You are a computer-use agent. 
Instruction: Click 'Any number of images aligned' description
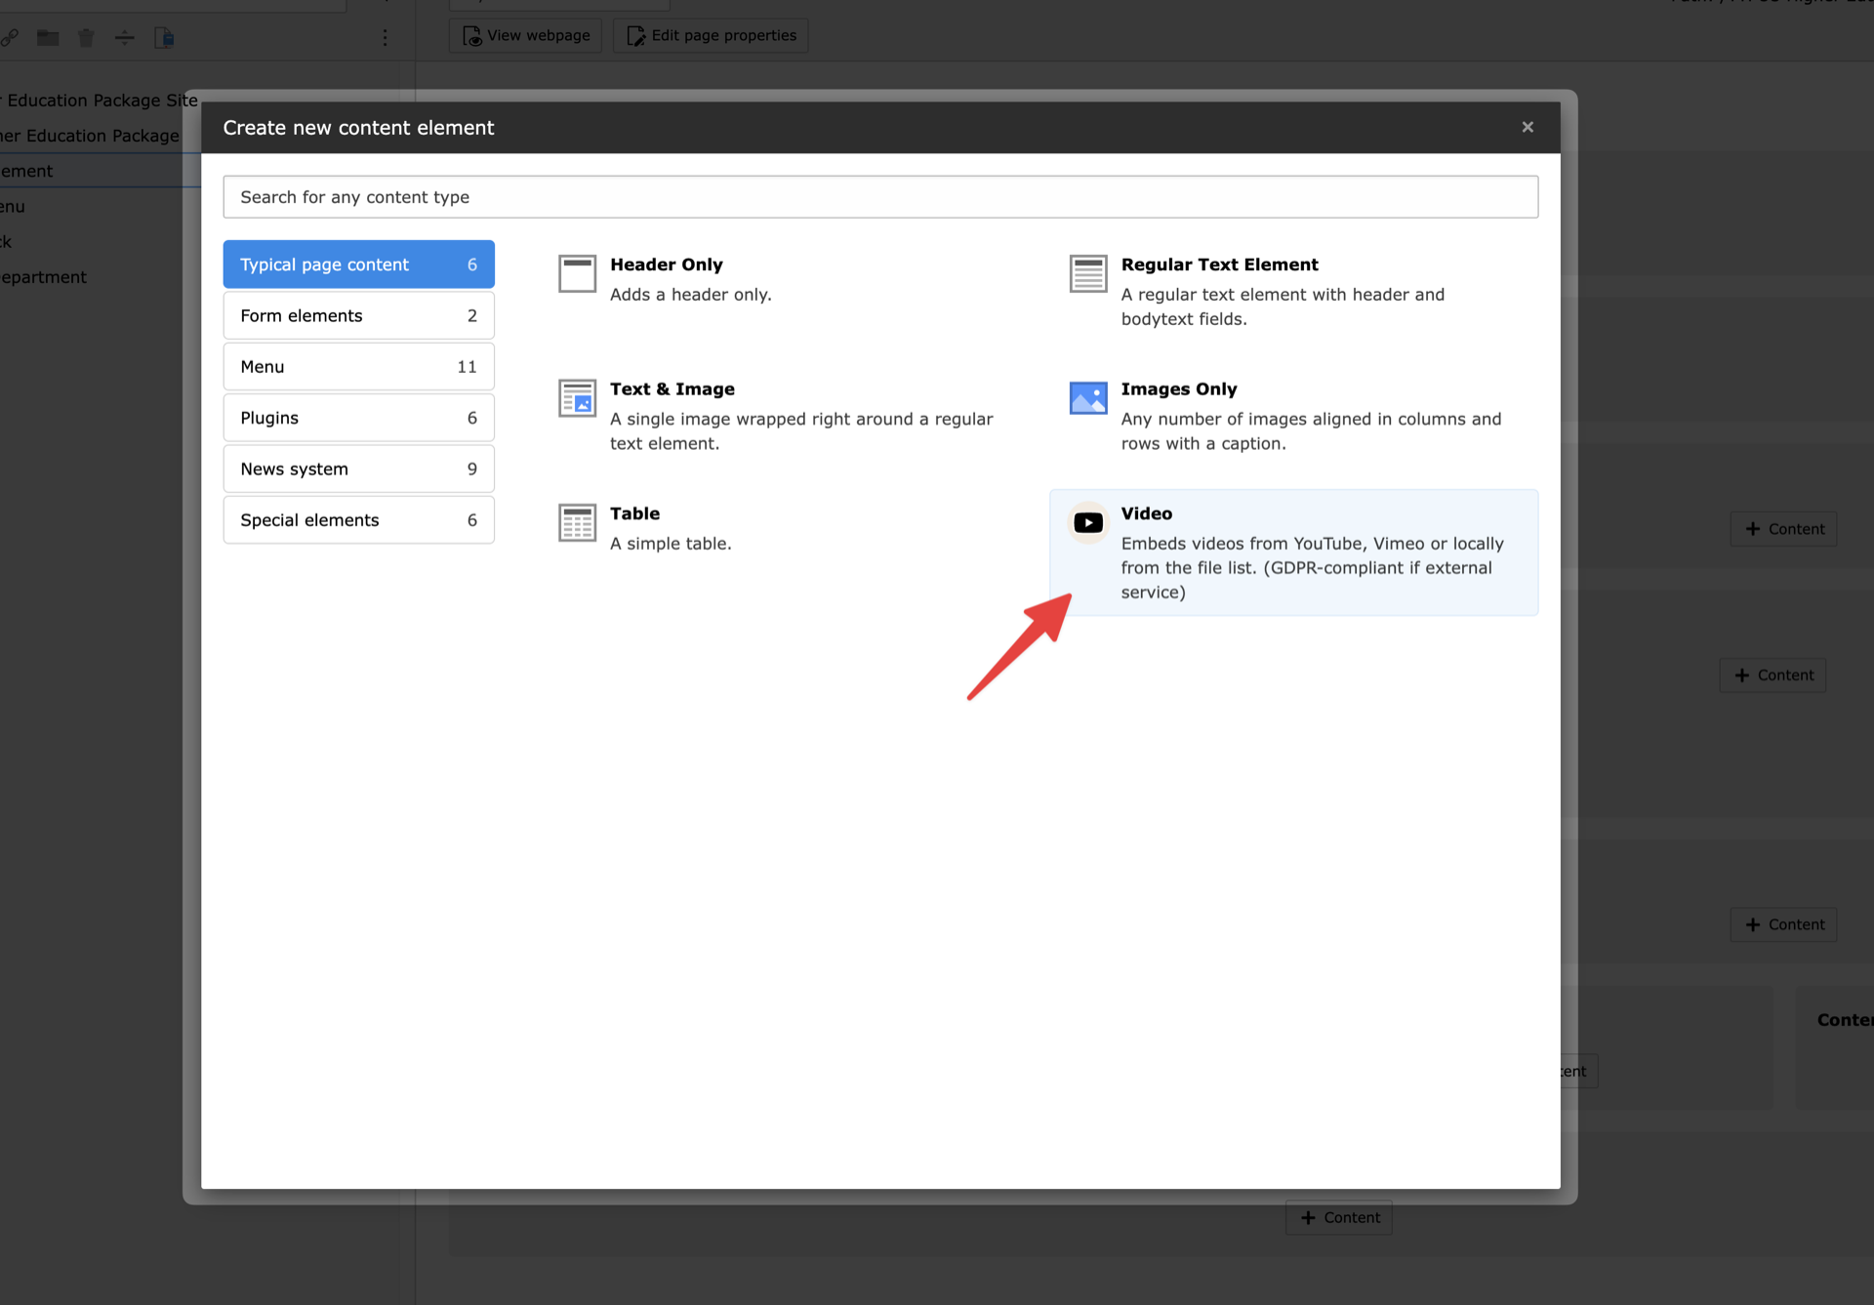(1311, 431)
